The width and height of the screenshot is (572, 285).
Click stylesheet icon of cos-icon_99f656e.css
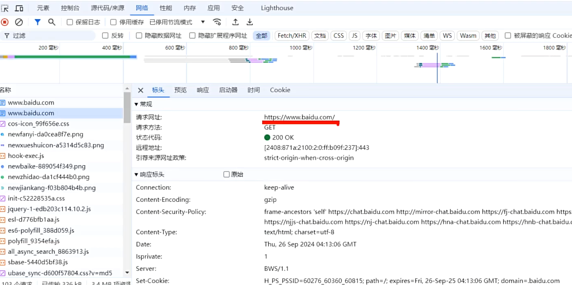(x=3, y=124)
